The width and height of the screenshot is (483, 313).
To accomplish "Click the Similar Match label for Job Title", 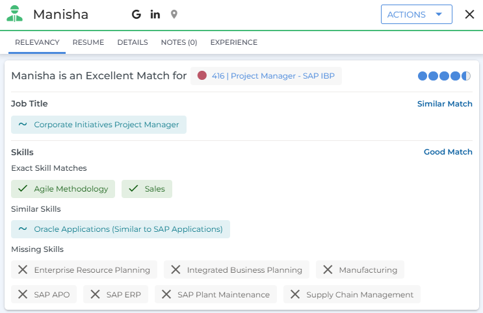I will tap(445, 104).
